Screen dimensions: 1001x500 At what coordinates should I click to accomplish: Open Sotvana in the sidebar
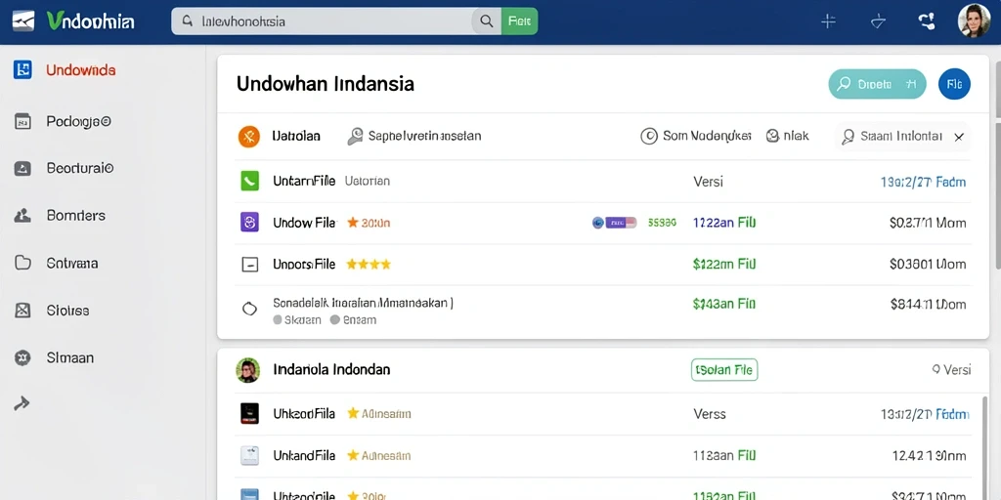(72, 263)
